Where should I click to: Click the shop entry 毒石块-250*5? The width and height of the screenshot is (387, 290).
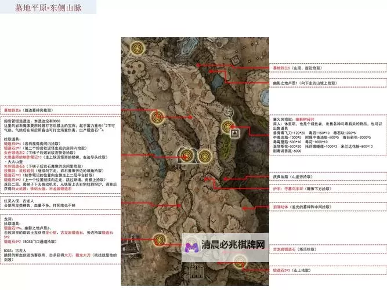(345, 133)
